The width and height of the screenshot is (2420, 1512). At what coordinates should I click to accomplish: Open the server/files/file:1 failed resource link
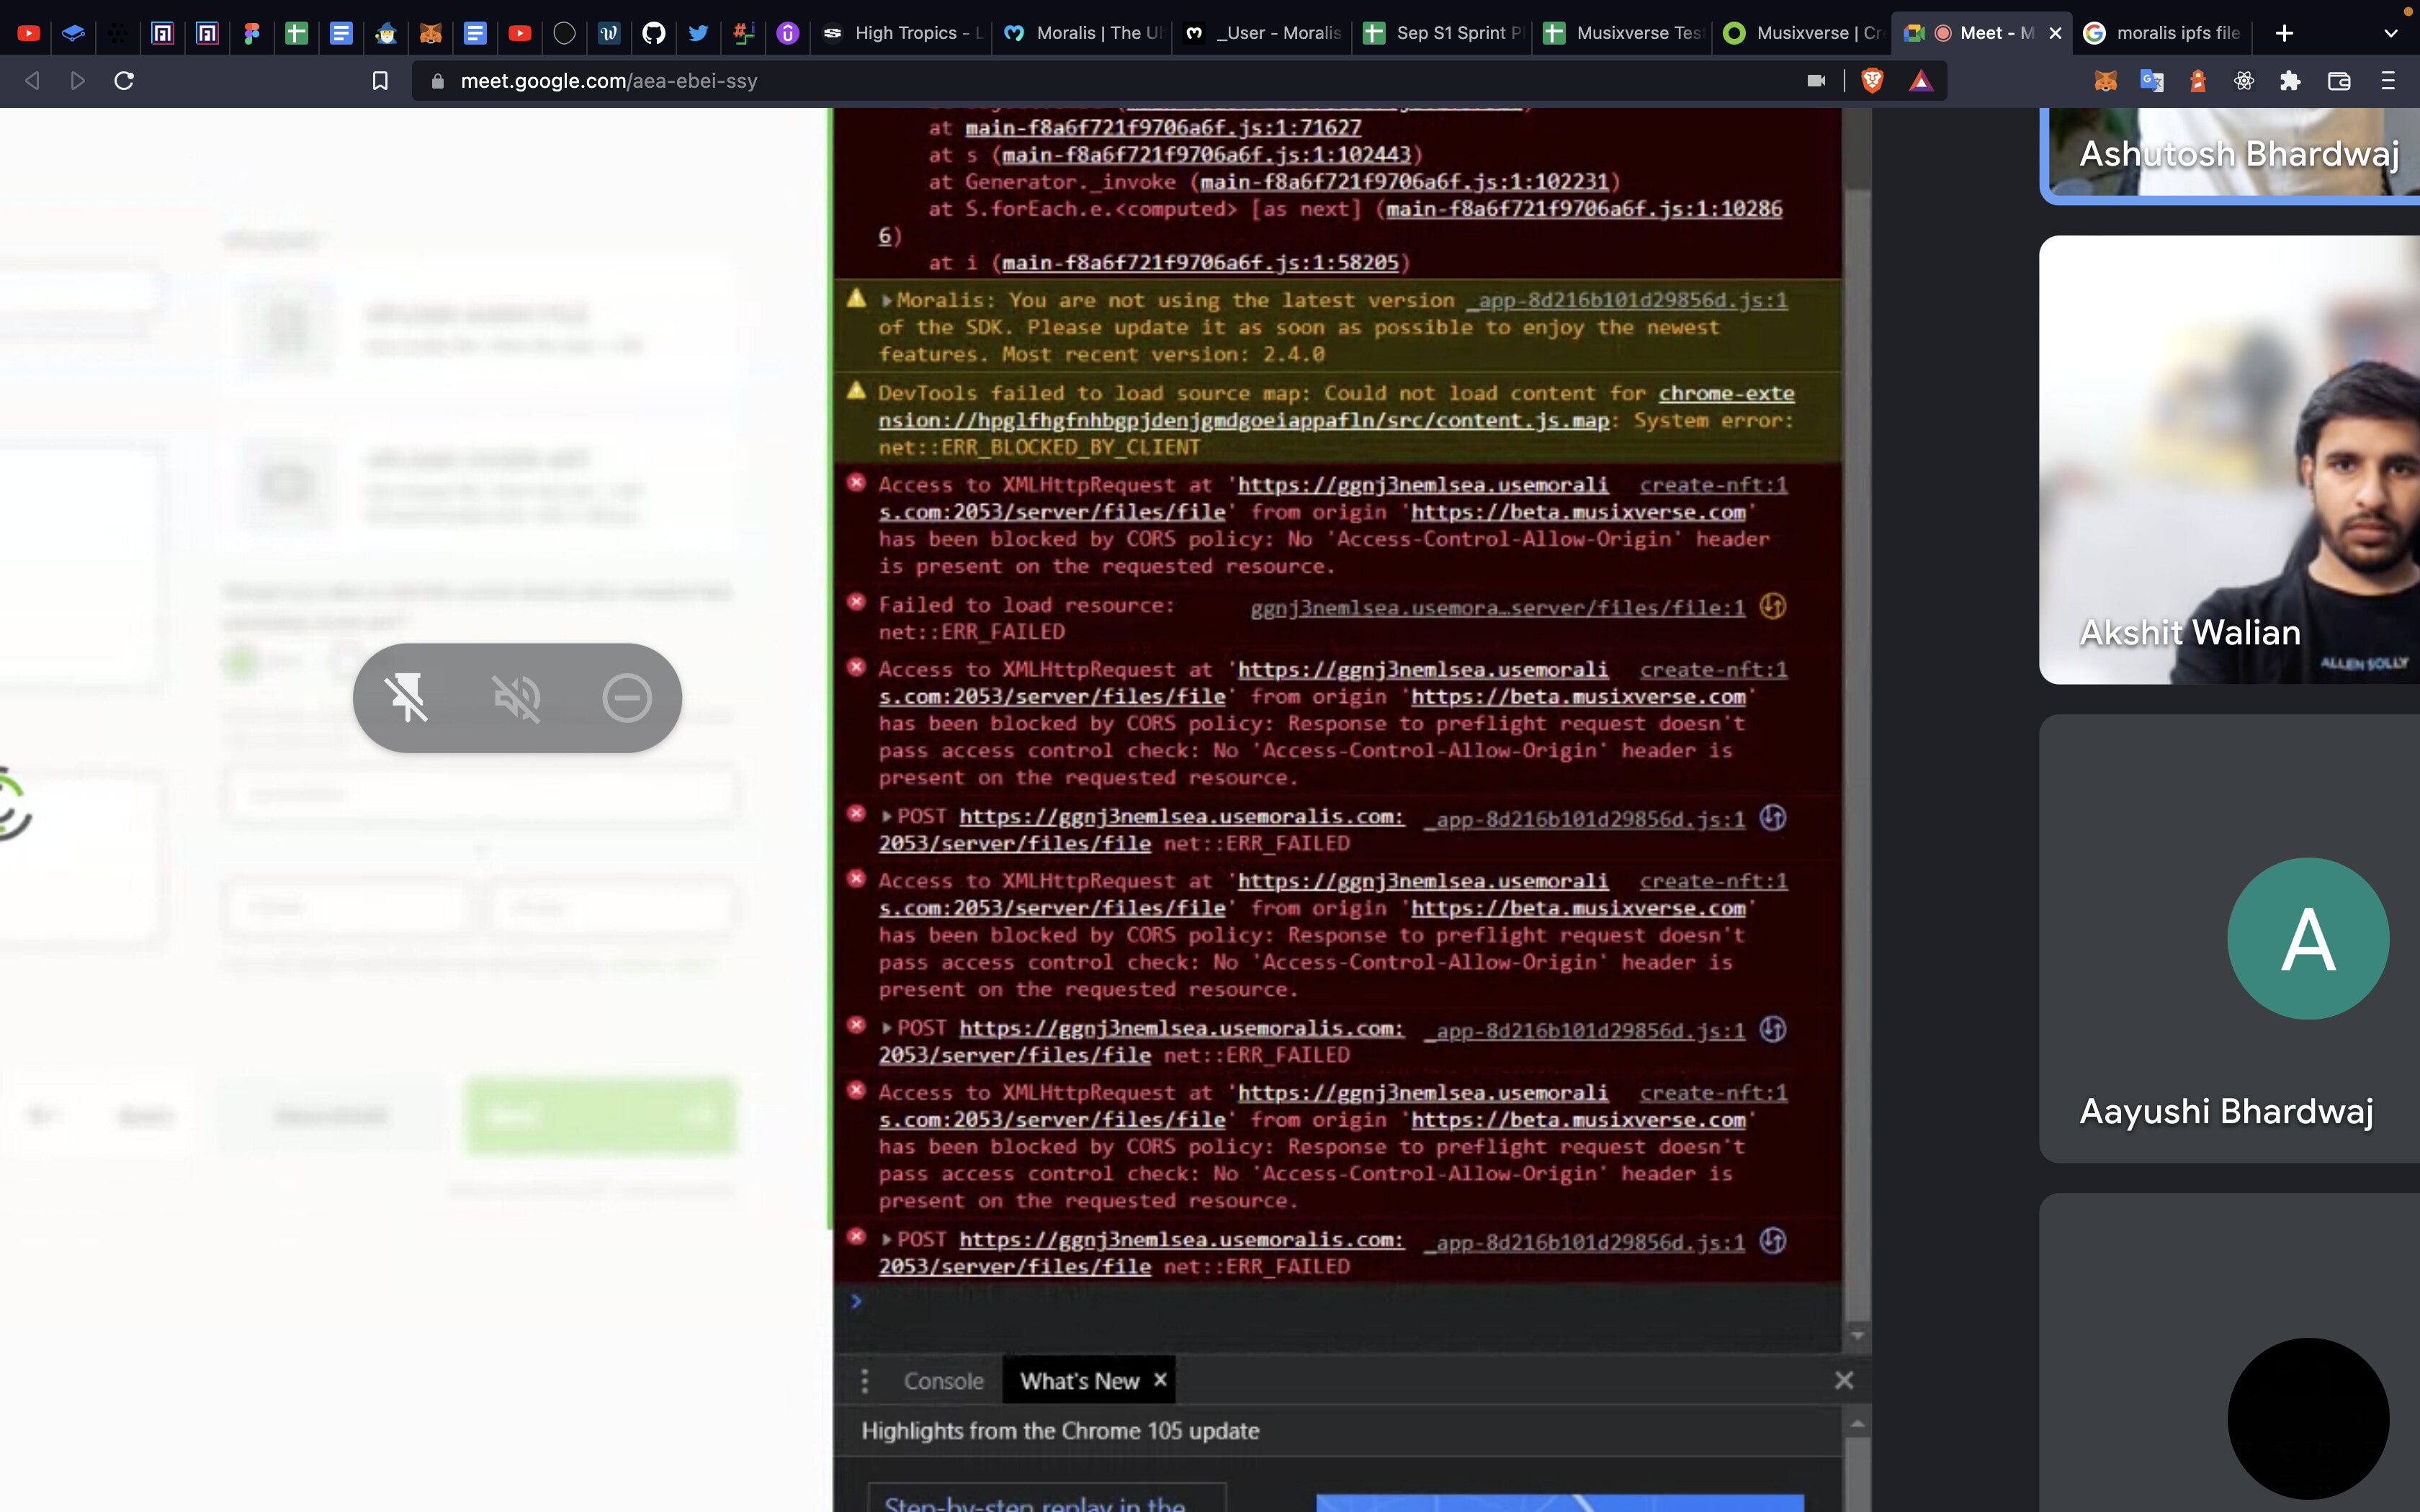coord(1497,607)
